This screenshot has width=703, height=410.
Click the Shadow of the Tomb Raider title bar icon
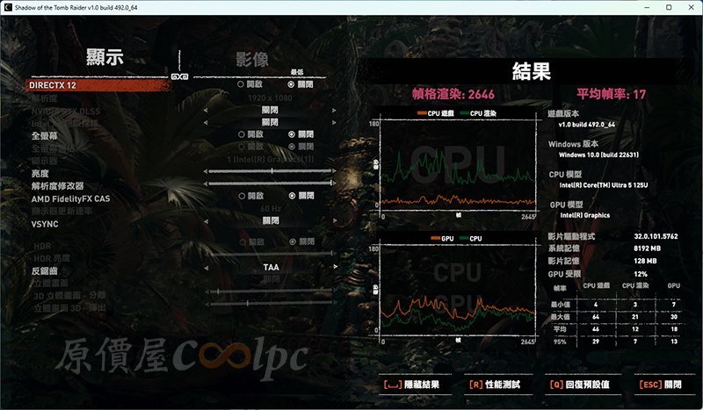[8, 8]
